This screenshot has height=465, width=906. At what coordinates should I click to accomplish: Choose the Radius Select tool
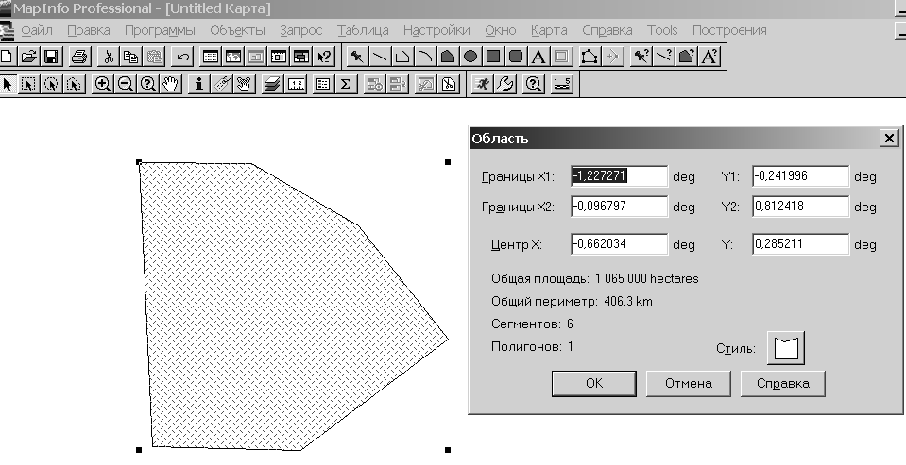click(x=51, y=84)
